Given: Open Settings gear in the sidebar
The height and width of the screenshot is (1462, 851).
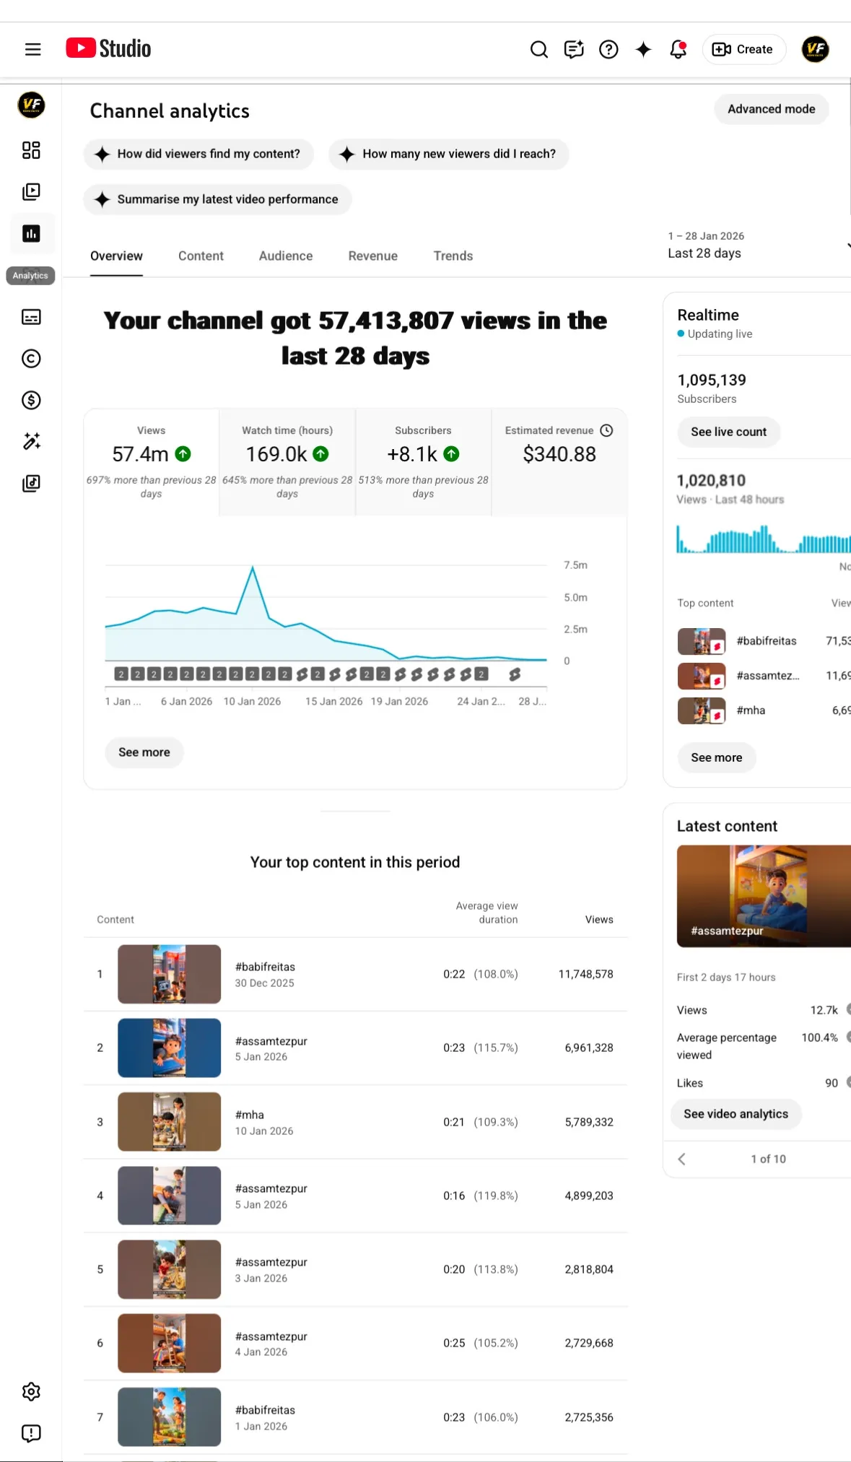Looking at the screenshot, I should point(31,1391).
